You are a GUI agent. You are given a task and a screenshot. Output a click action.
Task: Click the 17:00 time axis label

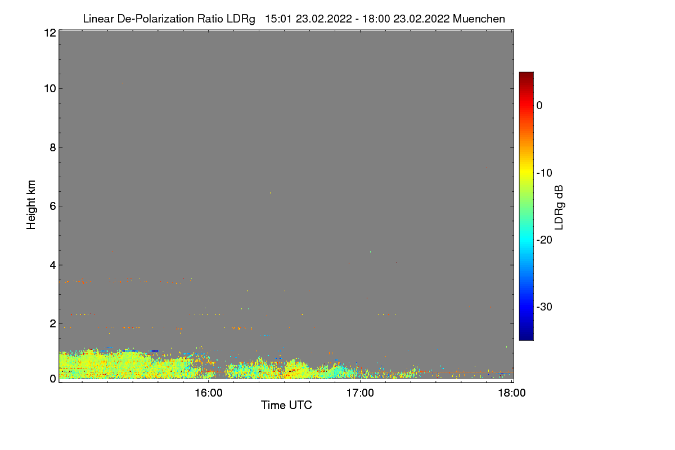click(360, 393)
